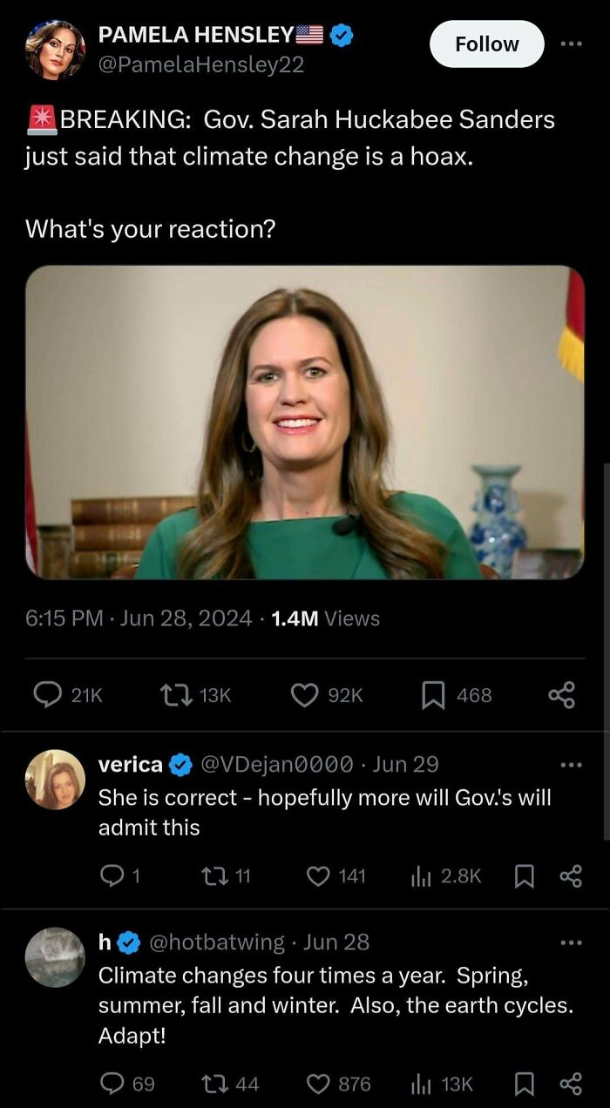Open the @VDejan0000 profile handle
Screen dimensions: 610x1108
(277, 764)
